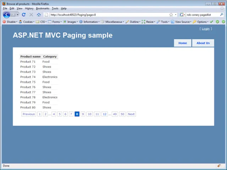
Task: Open the Google search engine selector
Action: pos(182,15)
